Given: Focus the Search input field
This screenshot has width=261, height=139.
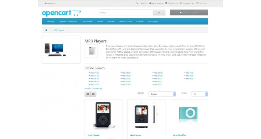Looking at the screenshot, I should pyautogui.click(x=126, y=12).
